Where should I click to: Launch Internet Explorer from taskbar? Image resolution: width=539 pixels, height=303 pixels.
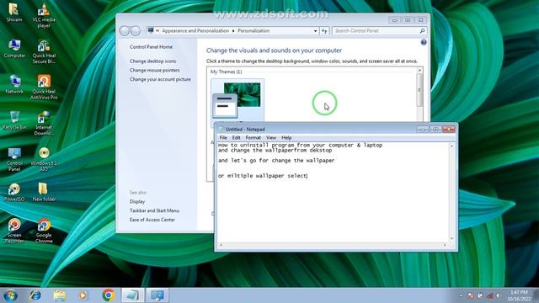click(35, 295)
